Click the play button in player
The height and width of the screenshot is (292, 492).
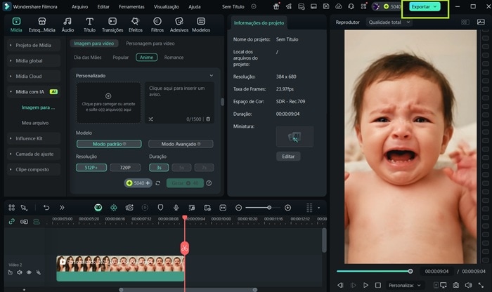click(365, 285)
